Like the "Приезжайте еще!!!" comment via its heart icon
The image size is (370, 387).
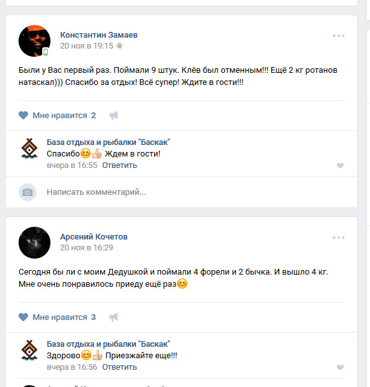[340, 367]
